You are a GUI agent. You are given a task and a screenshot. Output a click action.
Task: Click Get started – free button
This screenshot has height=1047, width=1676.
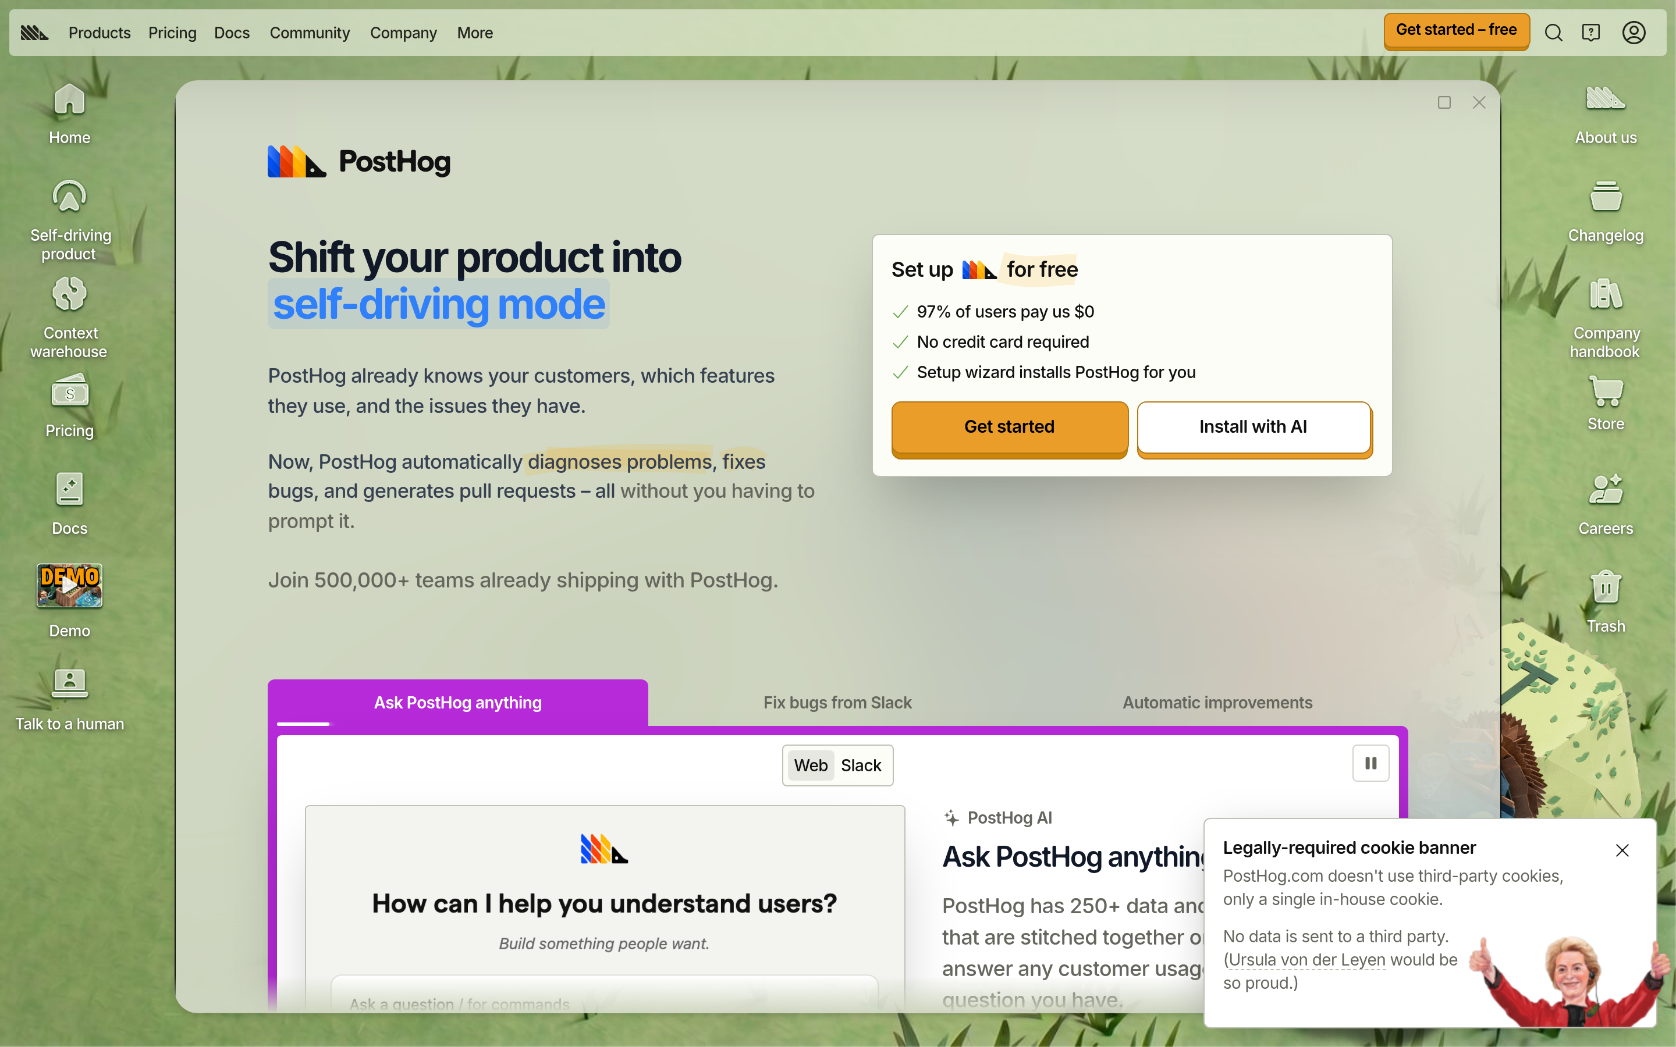pyautogui.click(x=1457, y=31)
